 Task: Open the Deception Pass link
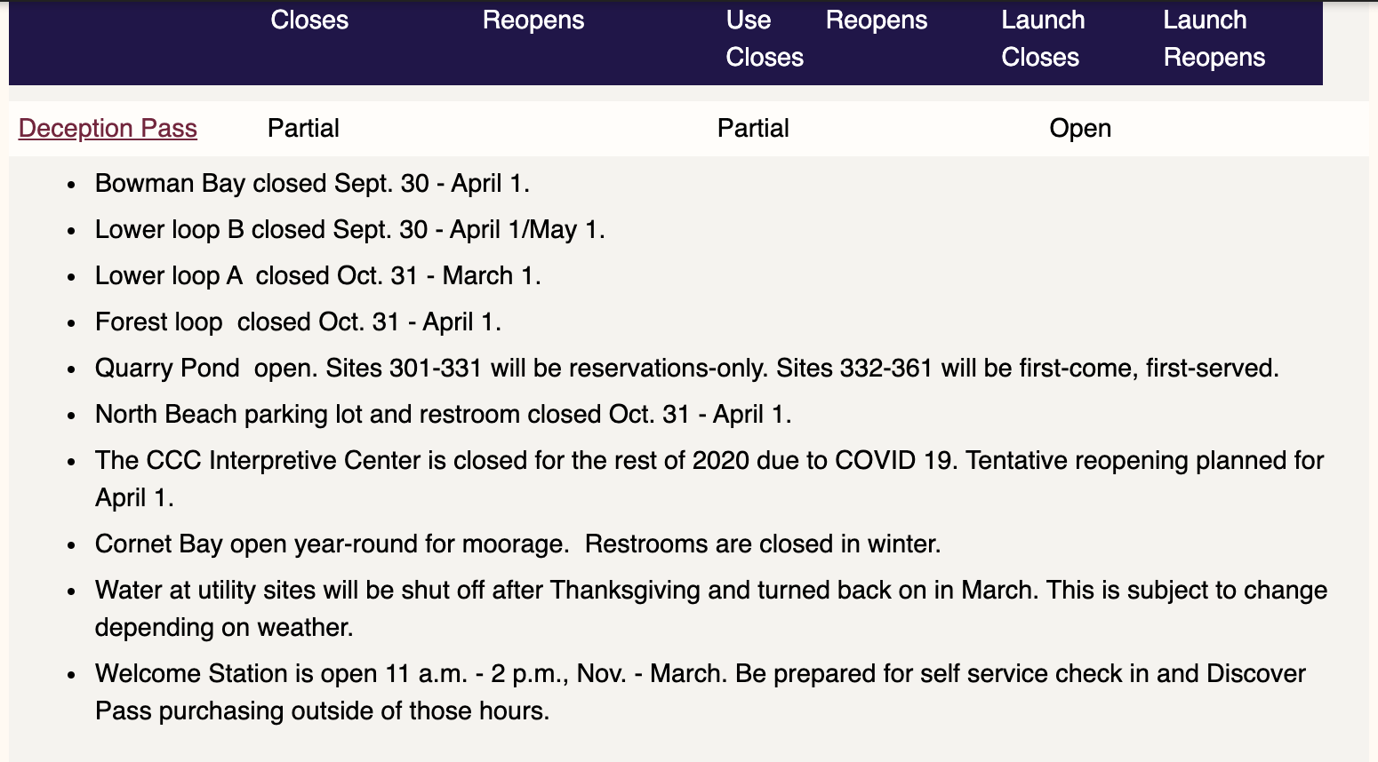point(108,128)
